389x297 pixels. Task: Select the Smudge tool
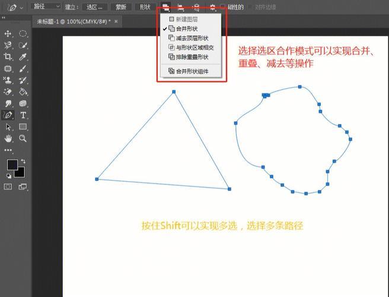pos(8,103)
